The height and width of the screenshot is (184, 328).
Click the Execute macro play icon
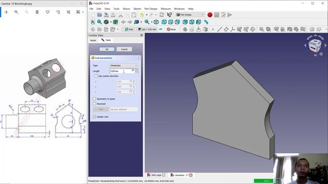230,15
